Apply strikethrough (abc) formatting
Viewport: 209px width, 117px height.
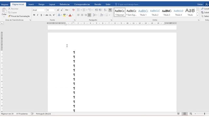click(47, 15)
